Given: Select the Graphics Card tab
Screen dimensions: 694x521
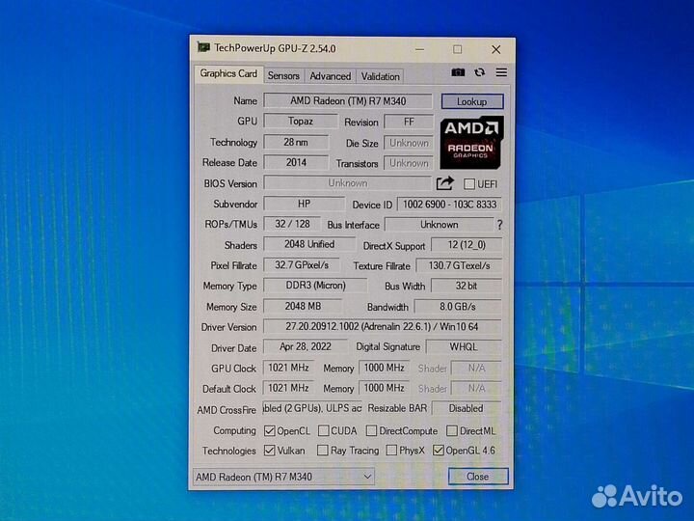Looking at the screenshot, I should tap(228, 73).
